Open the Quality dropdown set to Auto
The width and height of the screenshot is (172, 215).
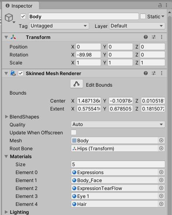point(118,124)
